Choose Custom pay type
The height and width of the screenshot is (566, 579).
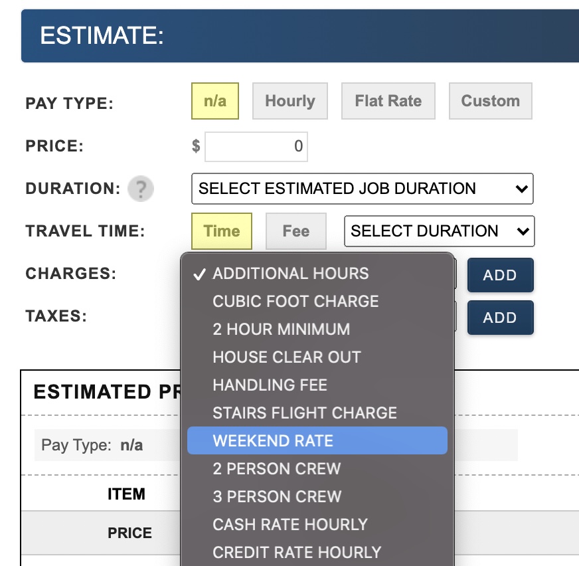[x=491, y=101]
